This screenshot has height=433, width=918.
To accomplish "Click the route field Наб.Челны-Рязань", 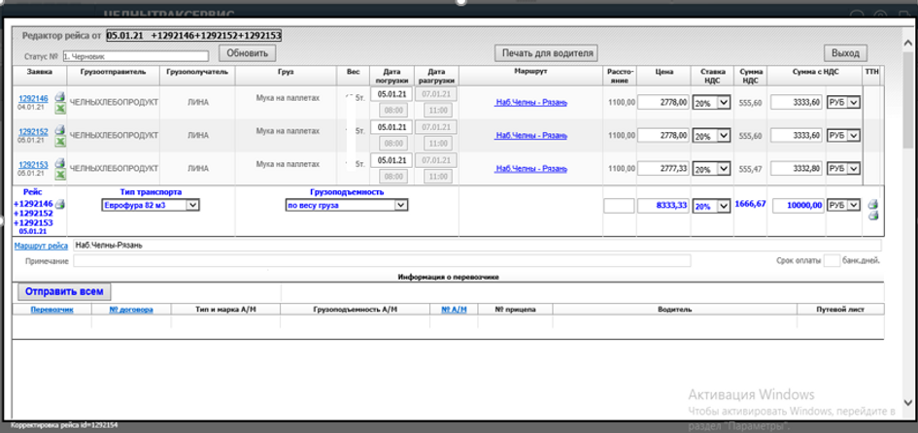I will 477,246.
